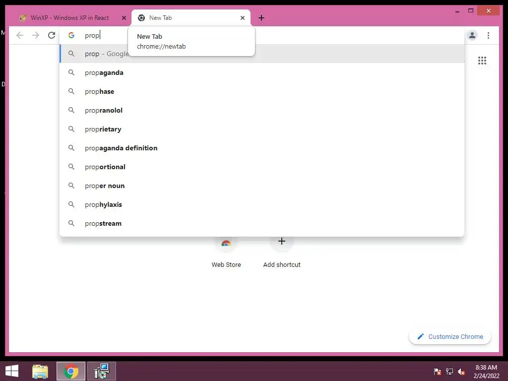Click search icon beside proportional
The image size is (508, 381).
pyautogui.click(x=71, y=167)
